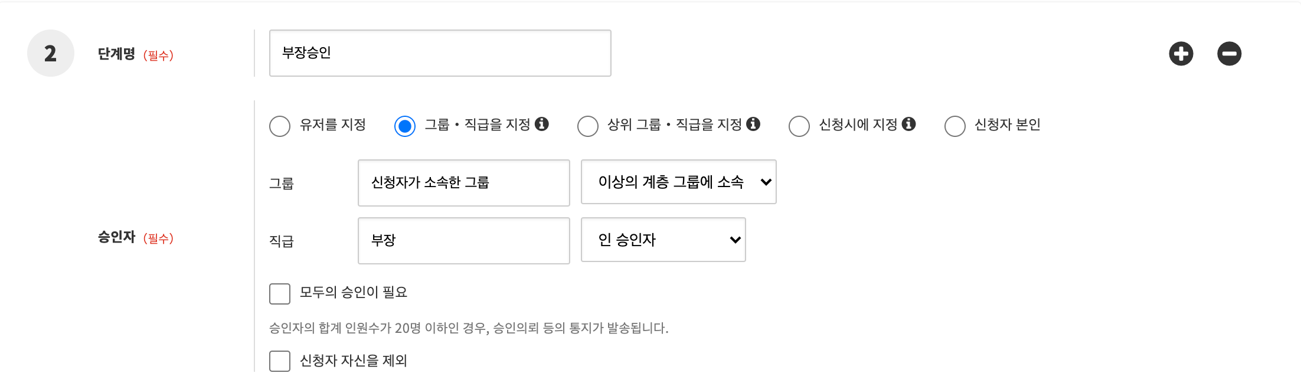Click info icon beside 그룹・직급을 지정
Viewport: 1301px width, 386px height.
(542, 124)
